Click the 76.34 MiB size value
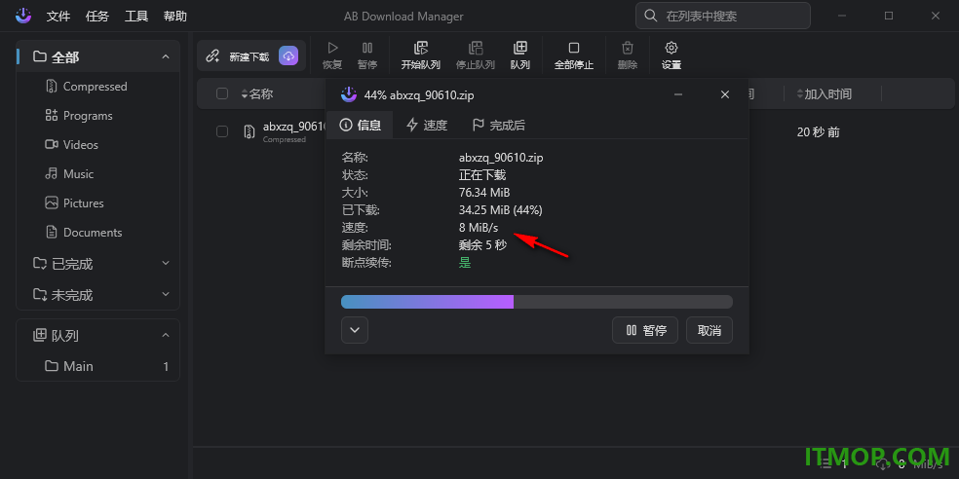 (x=484, y=193)
